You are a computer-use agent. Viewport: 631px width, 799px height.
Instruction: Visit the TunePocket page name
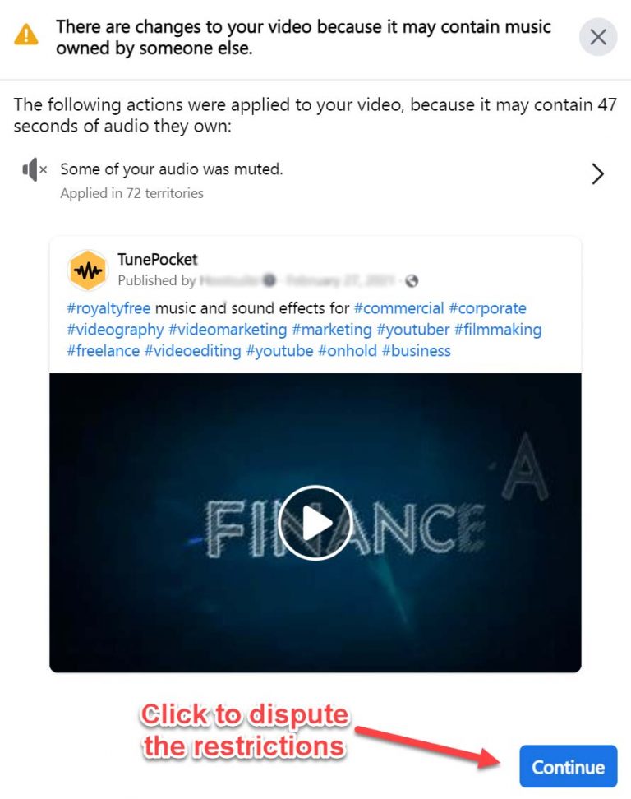tap(158, 259)
